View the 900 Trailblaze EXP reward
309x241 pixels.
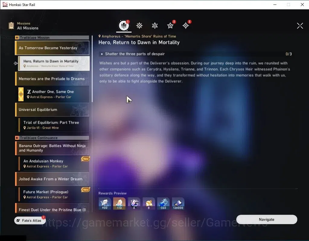105,203
